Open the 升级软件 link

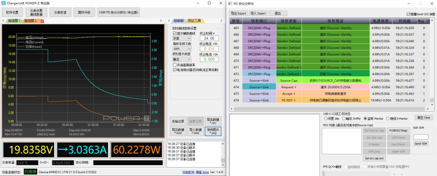tap(189, 172)
